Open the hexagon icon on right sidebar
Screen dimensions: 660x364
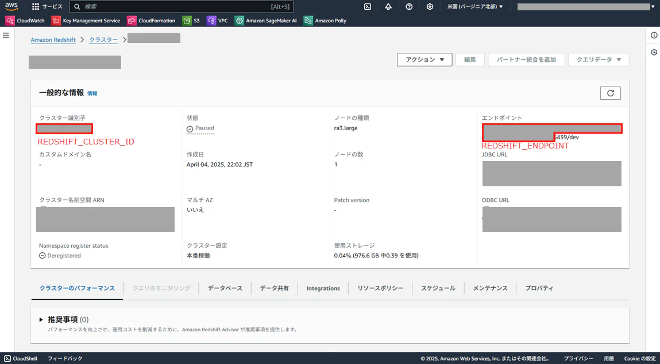tap(654, 52)
